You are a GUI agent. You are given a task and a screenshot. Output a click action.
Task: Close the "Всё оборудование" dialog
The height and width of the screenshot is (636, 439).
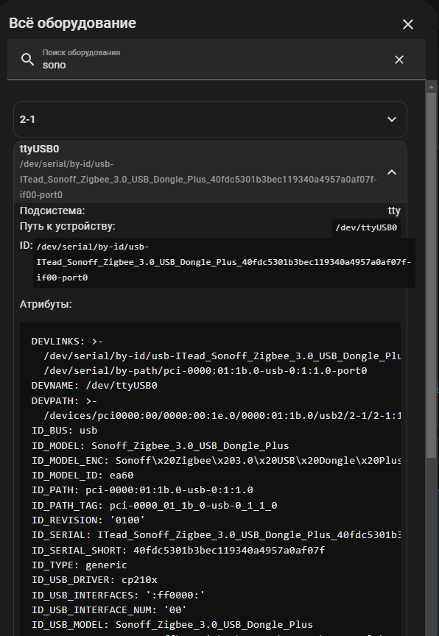point(408,24)
